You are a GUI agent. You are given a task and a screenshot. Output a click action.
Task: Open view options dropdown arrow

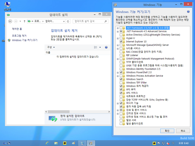[100, 47]
